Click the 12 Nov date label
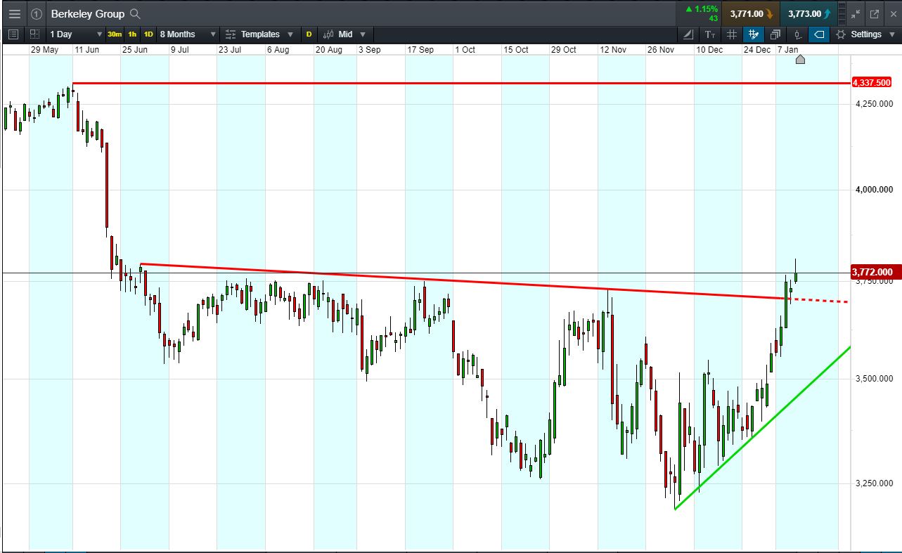902x553 pixels. click(x=613, y=50)
